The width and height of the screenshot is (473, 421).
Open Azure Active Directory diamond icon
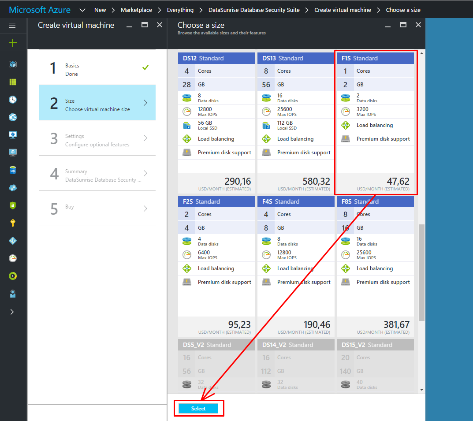tap(13, 241)
